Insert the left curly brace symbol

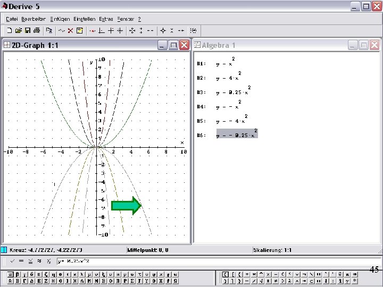click(x=239, y=274)
